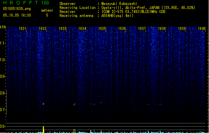The width and height of the screenshot is (209, 133).
Task: Click the 0.6 kHz axis label
Action: click(3, 126)
